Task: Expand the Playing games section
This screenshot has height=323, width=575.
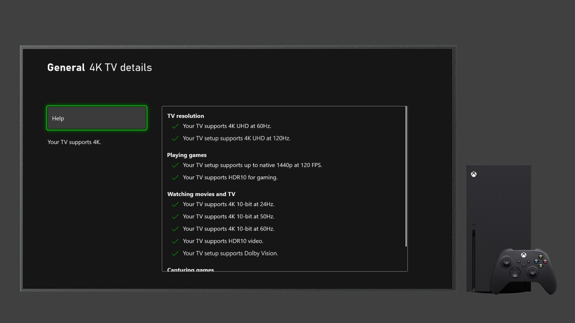Action: tap(186, 155)
